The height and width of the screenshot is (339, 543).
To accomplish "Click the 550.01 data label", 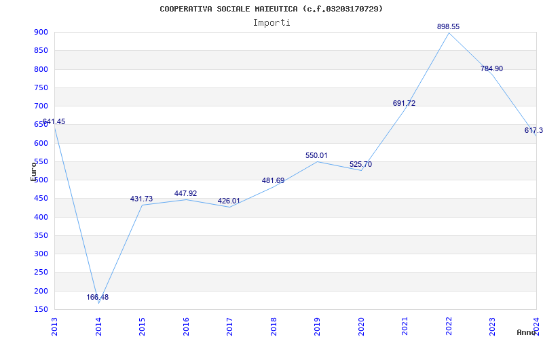I will click(316, 156).
